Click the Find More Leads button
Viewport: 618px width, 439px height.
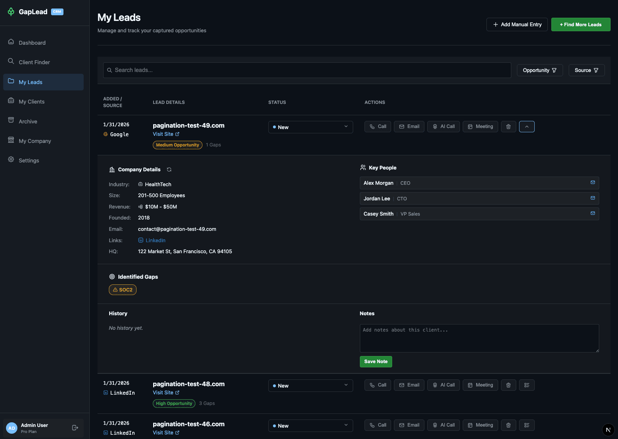tap(580, 24)
